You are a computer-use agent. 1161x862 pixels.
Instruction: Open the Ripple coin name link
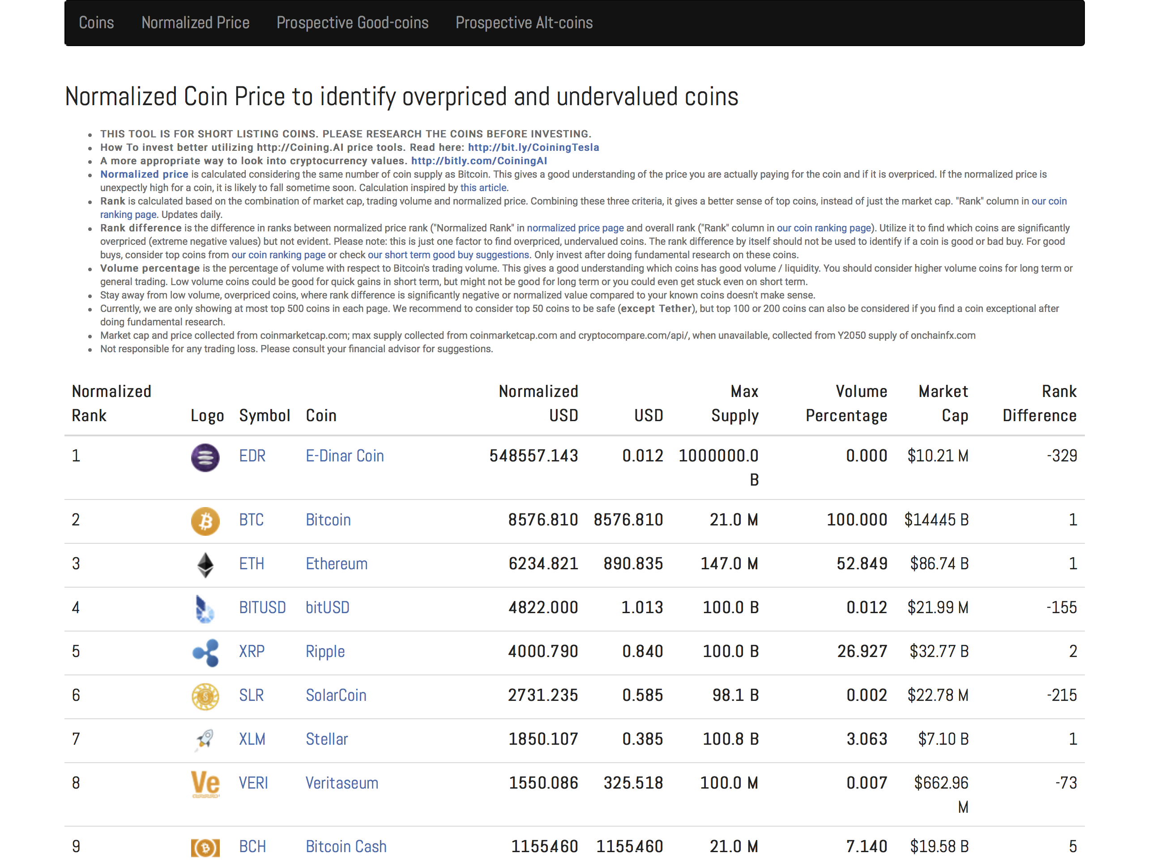click(324, 652)
